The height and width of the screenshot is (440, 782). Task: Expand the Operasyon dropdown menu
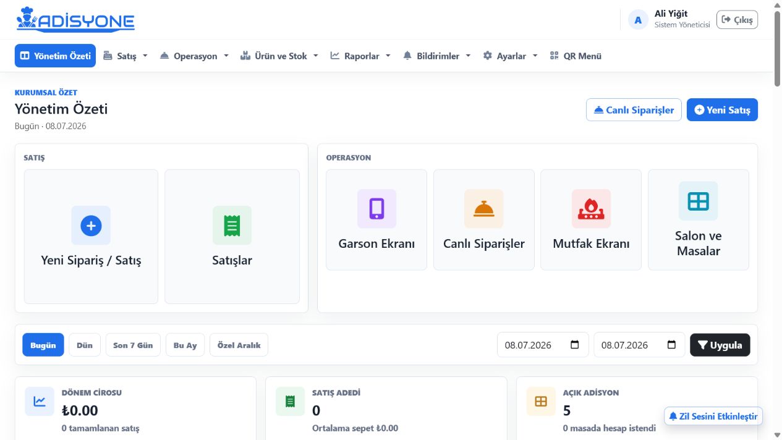(194, 56)
